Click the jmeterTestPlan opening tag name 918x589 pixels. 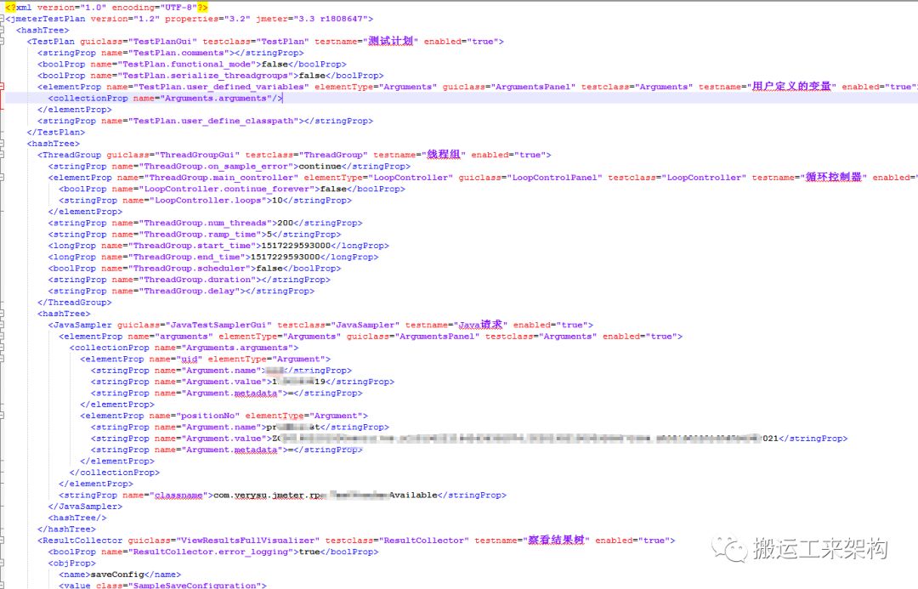click(x=48, y=19)
